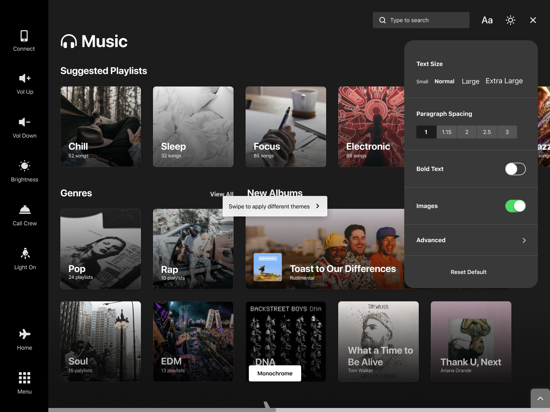Click the magnifier search icon
This screenshot has height=412, width=550.
pyautogui.click(x=383, y=20)
